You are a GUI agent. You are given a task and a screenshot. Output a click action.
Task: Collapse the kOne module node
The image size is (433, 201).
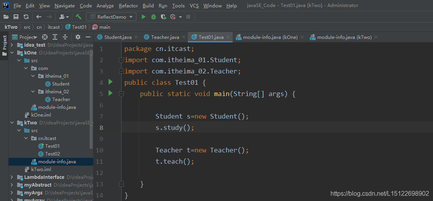click(12, 52)
